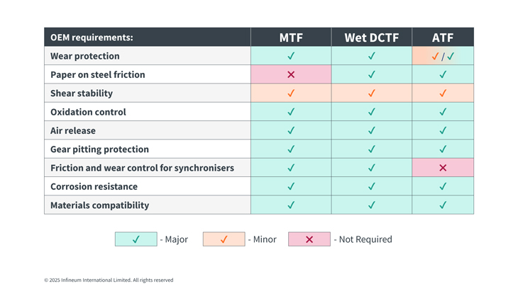Click the Infineum copyright notice text
518x291 pixels.
point(109,280)
